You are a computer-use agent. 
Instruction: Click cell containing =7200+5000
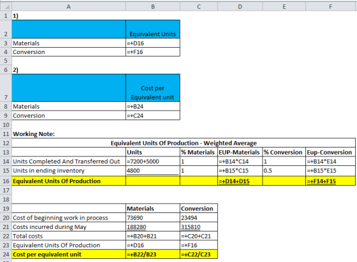point(153,162)
